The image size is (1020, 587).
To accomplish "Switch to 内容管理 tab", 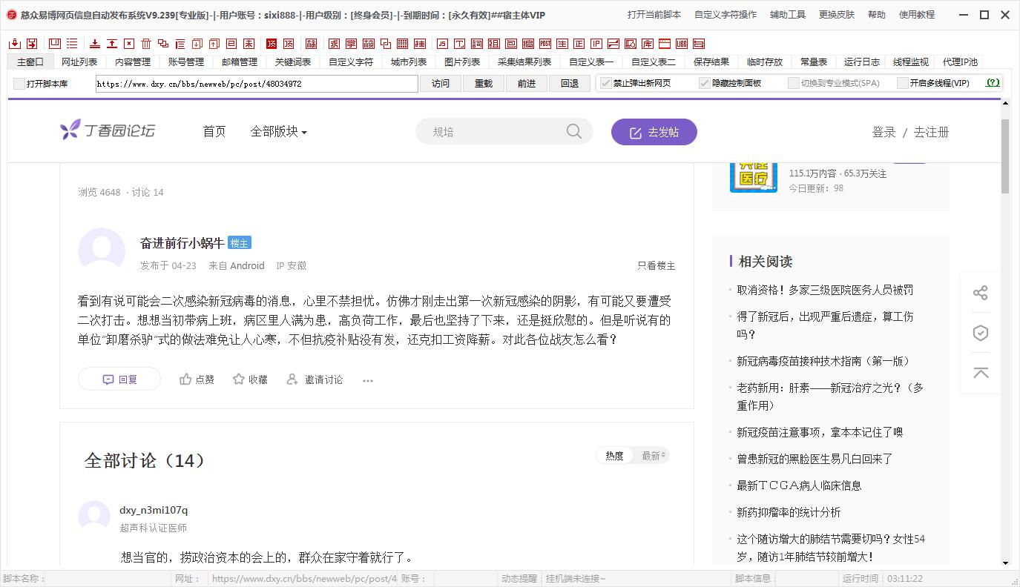I will coord(133,62).
